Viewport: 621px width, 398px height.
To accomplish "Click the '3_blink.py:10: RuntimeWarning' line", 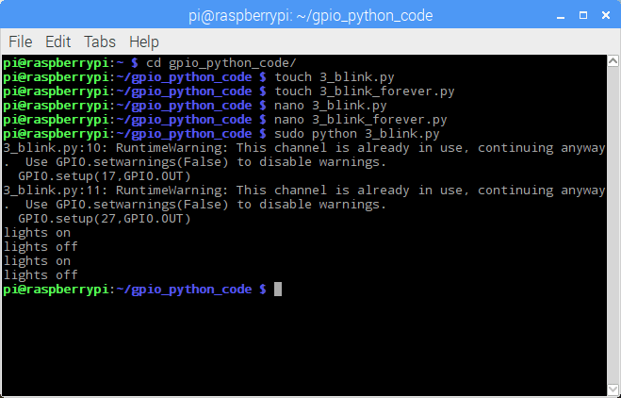I will [x=304, y=148].
